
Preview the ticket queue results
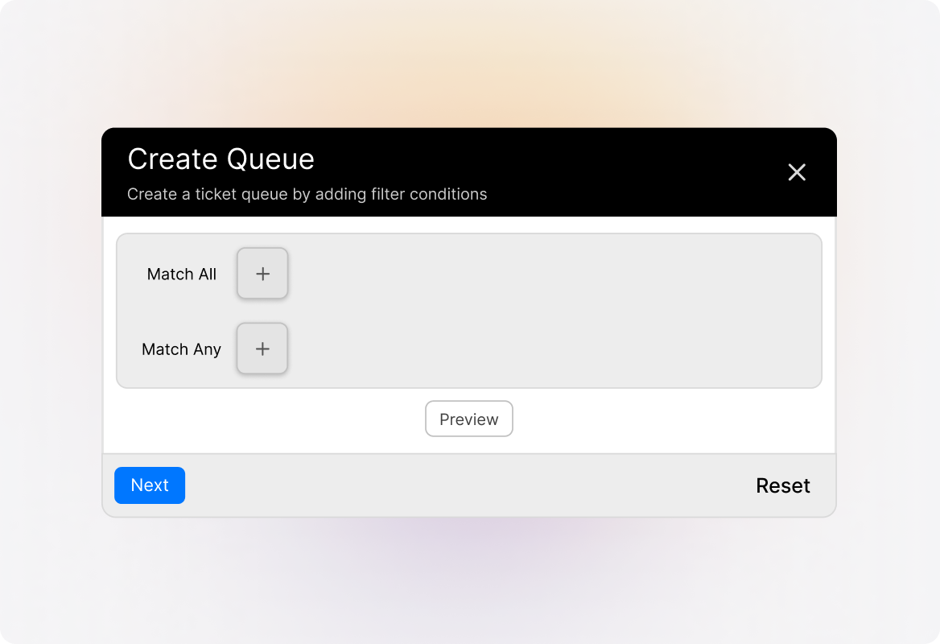469,419
